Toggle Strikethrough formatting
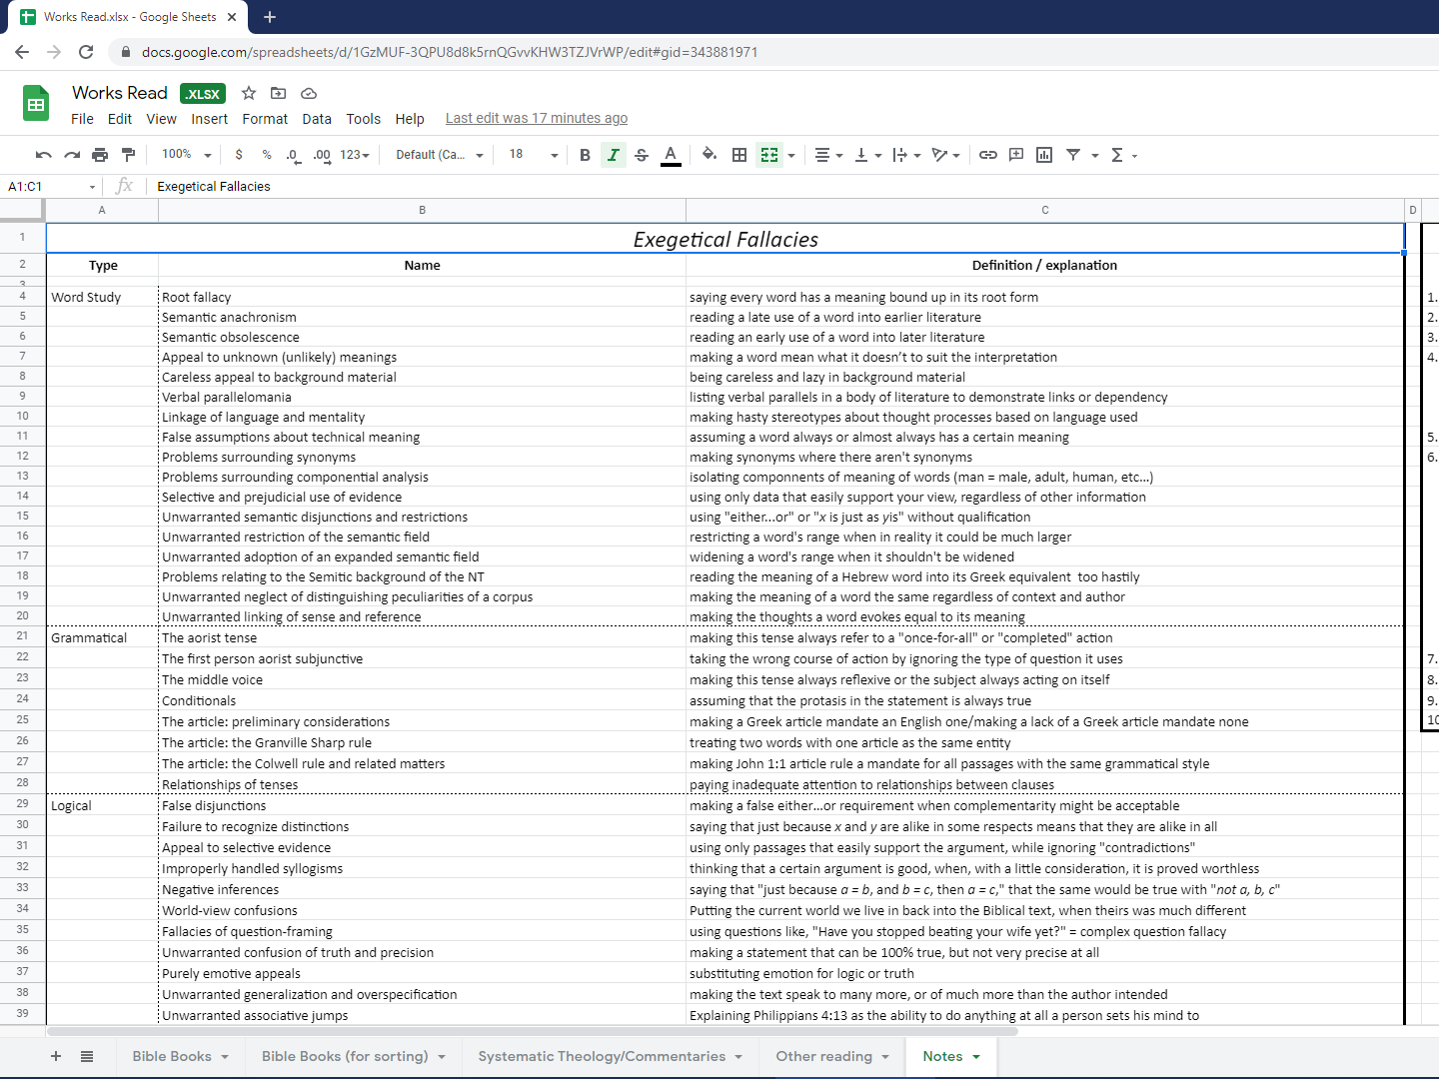 [642, 155]
